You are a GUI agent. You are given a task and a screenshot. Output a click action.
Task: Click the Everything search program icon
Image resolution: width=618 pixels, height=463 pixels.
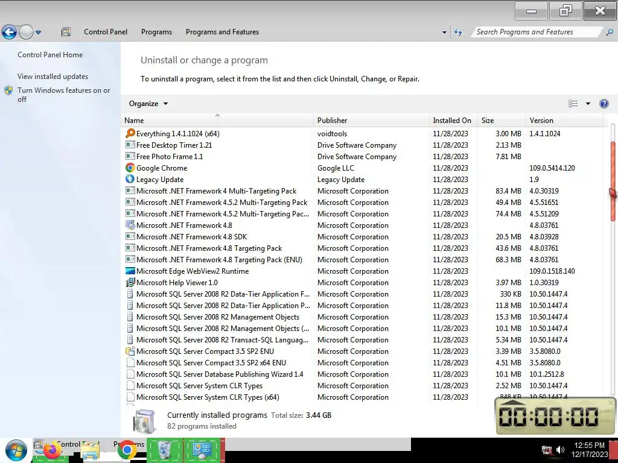130,133
